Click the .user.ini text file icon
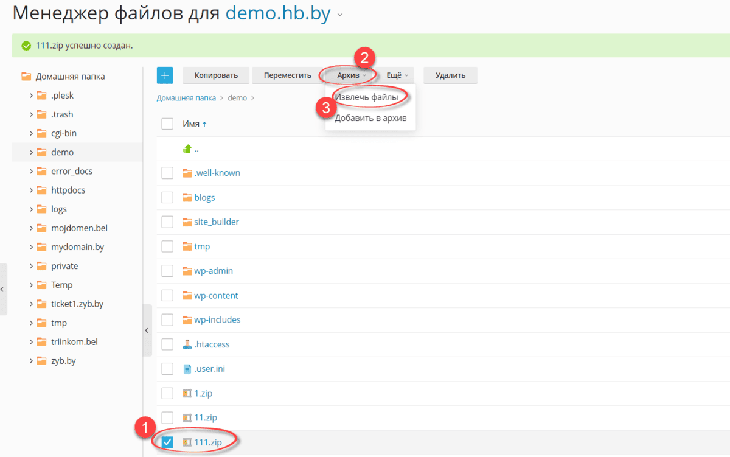The width and height of the screenshot is (730, 457). point(187,369)
